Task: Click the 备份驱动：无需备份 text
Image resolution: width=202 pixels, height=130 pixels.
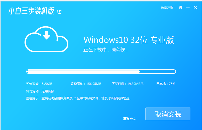Action: [x=40, y=91]
